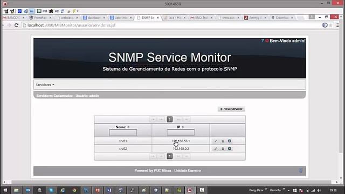Click the Ammyy Admin taskbar icon

(190, 190)
